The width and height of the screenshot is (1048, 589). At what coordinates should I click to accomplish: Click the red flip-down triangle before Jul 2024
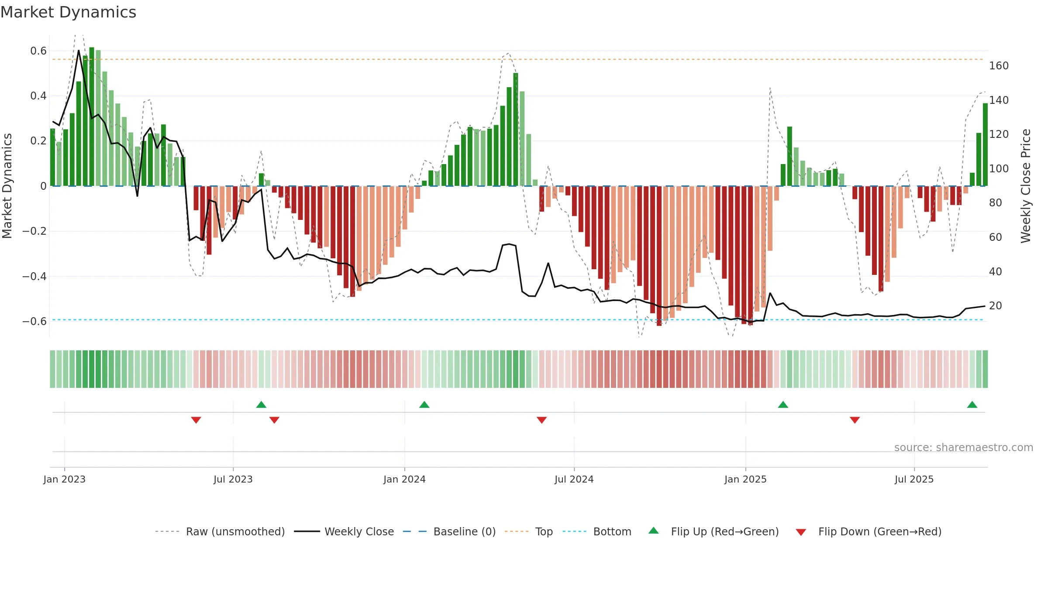pyautogui.click(x=541, y=420)
